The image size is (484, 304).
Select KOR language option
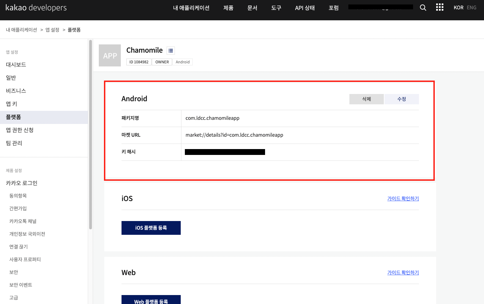458,8
